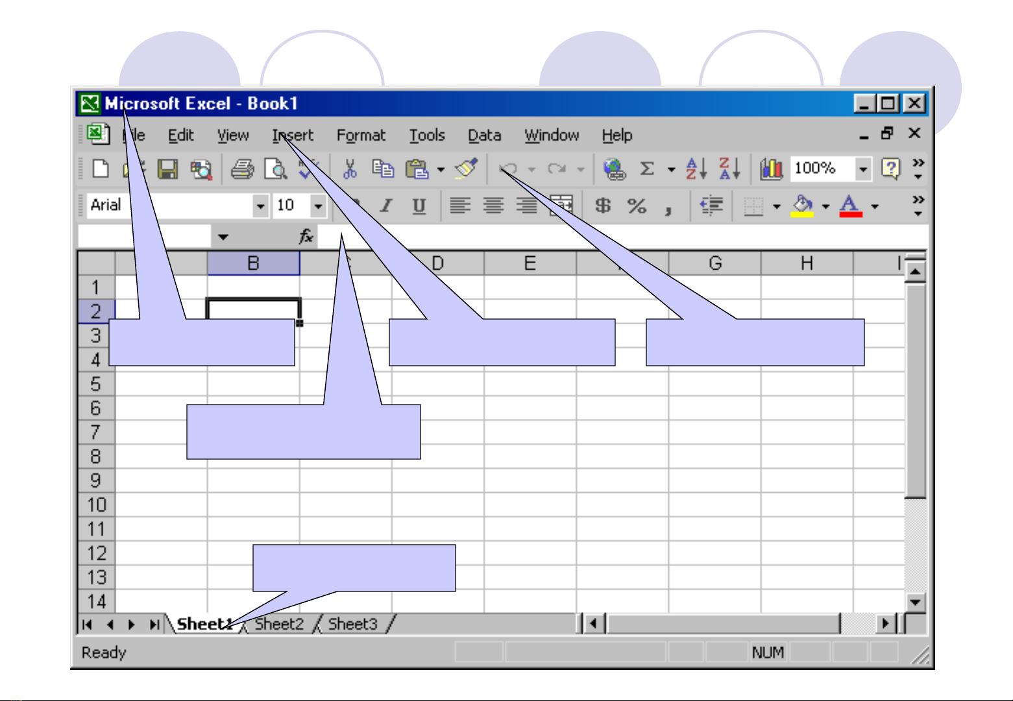Image resolution: width=1013 pixels, height=701 pixels.
Task: Apply the yellow fill color
Action: tap(803, 206)
